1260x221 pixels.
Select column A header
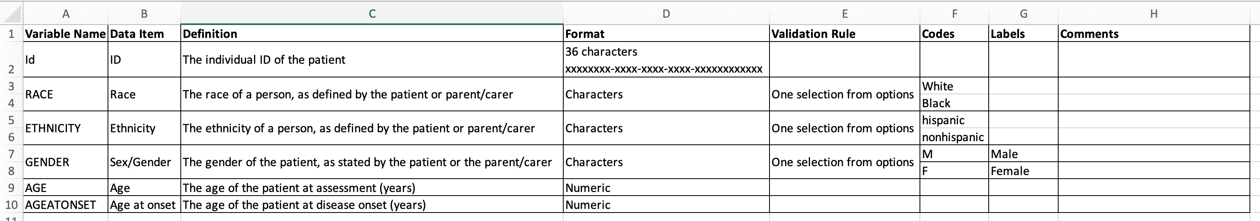pyautogui.click(x=66, y=14)
